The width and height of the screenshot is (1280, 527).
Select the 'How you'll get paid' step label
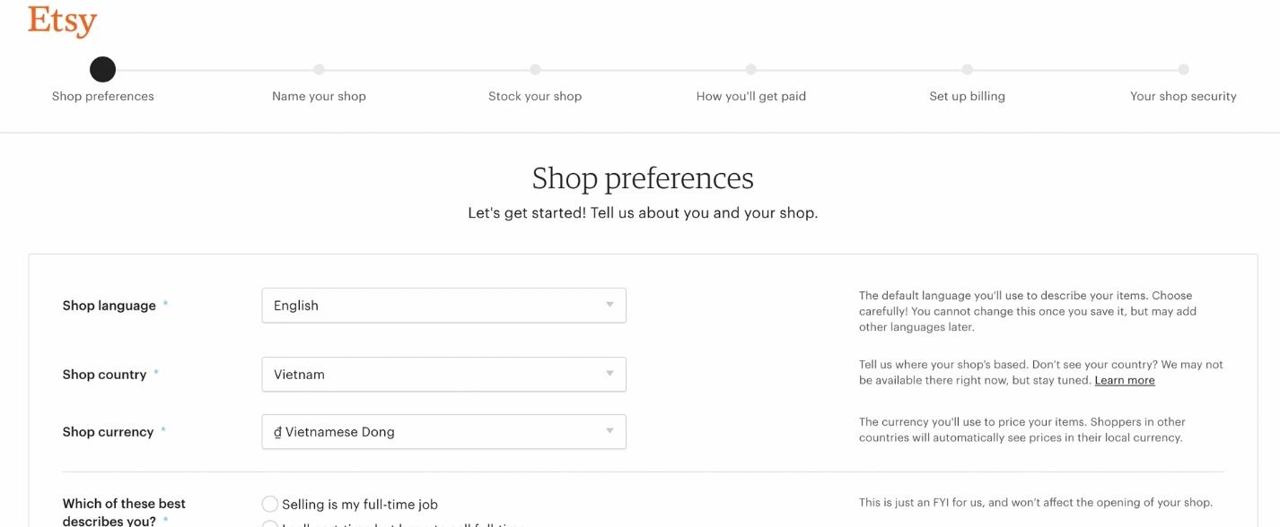[x=751, y=97]
